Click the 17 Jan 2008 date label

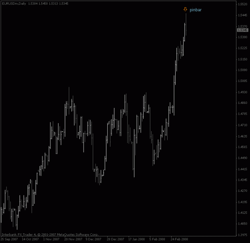coord(137,239)
